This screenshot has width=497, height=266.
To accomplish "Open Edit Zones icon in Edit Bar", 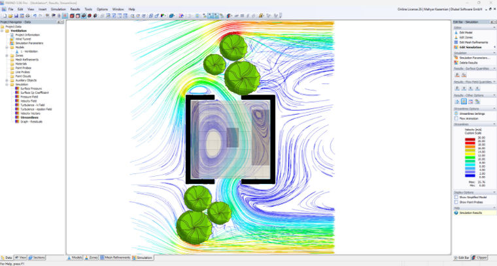I will pos(456,37).
